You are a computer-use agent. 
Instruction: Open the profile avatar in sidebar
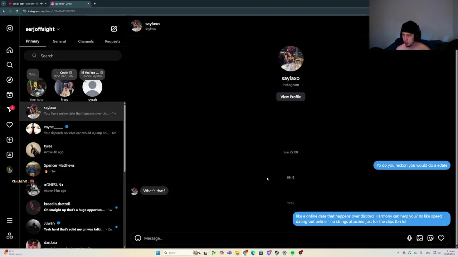pos(10,170)
